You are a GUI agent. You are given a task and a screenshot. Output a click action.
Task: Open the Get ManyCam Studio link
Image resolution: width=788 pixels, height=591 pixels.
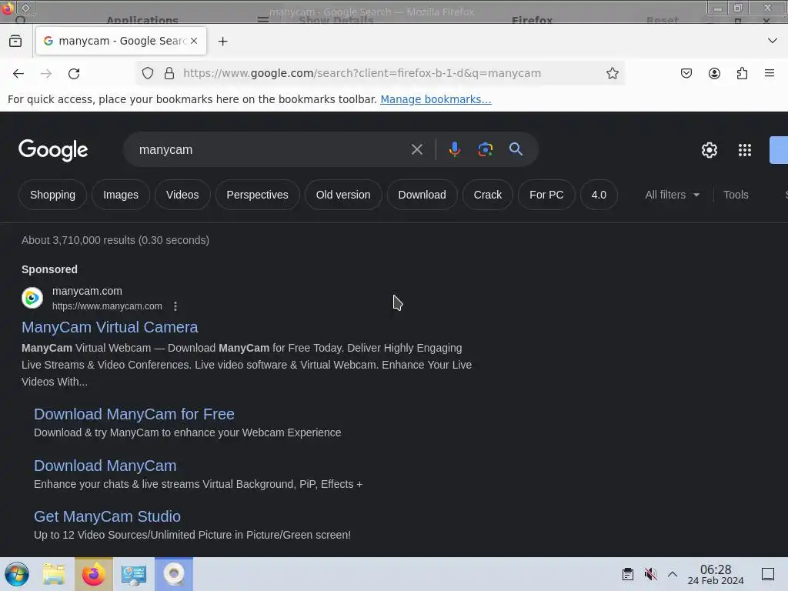pyautogui.click(x=107, y=516)
